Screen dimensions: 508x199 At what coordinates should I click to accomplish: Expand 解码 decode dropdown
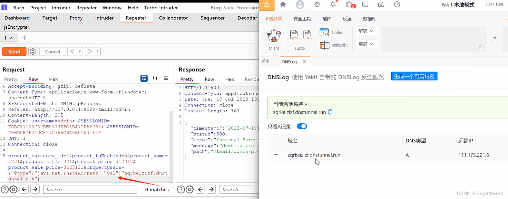pyautogui.click(x=366, y=31)
